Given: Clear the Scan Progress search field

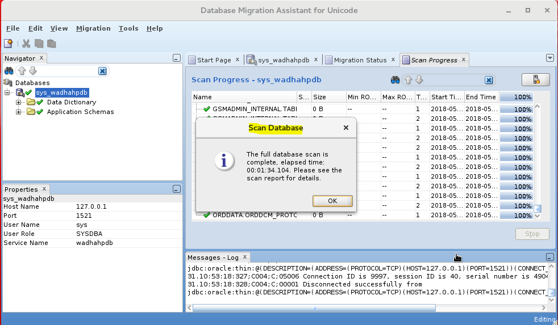Looking at the screenshot, I should pos(489,81).
